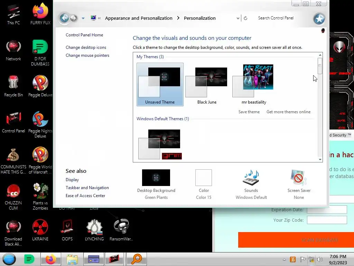Open the COMMUNISTS HATE THIS G... money bag icon

[13, 161]
